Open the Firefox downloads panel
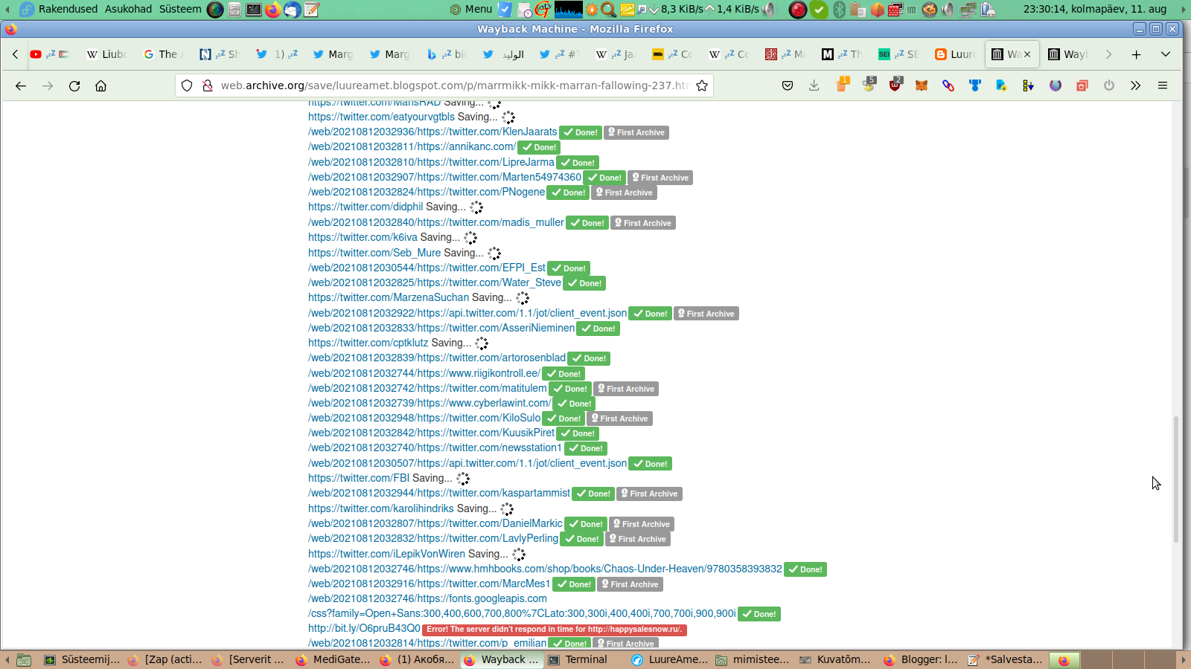The width and height of the screenshot is (1191, 669). click(x=814, y=86)
